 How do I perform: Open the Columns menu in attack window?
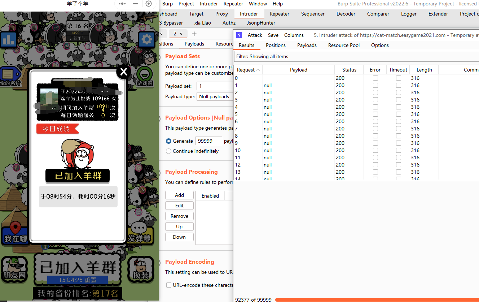pos(294,35)
